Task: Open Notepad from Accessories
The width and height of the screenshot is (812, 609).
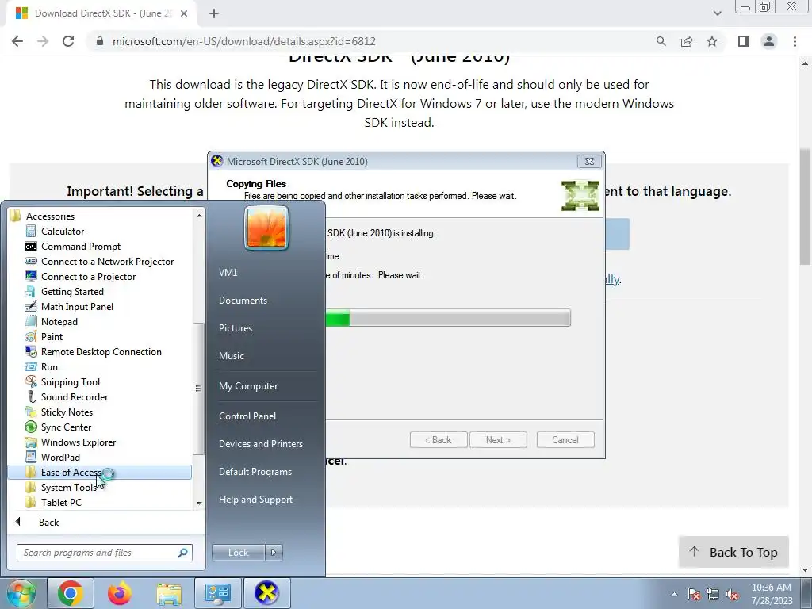Action: coord(59,322)
